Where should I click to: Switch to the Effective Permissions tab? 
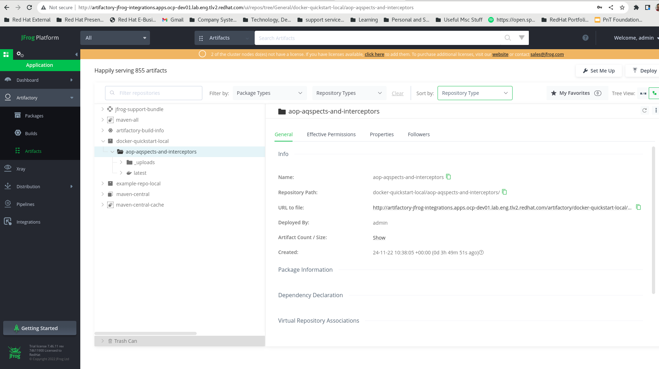(331, 134)
